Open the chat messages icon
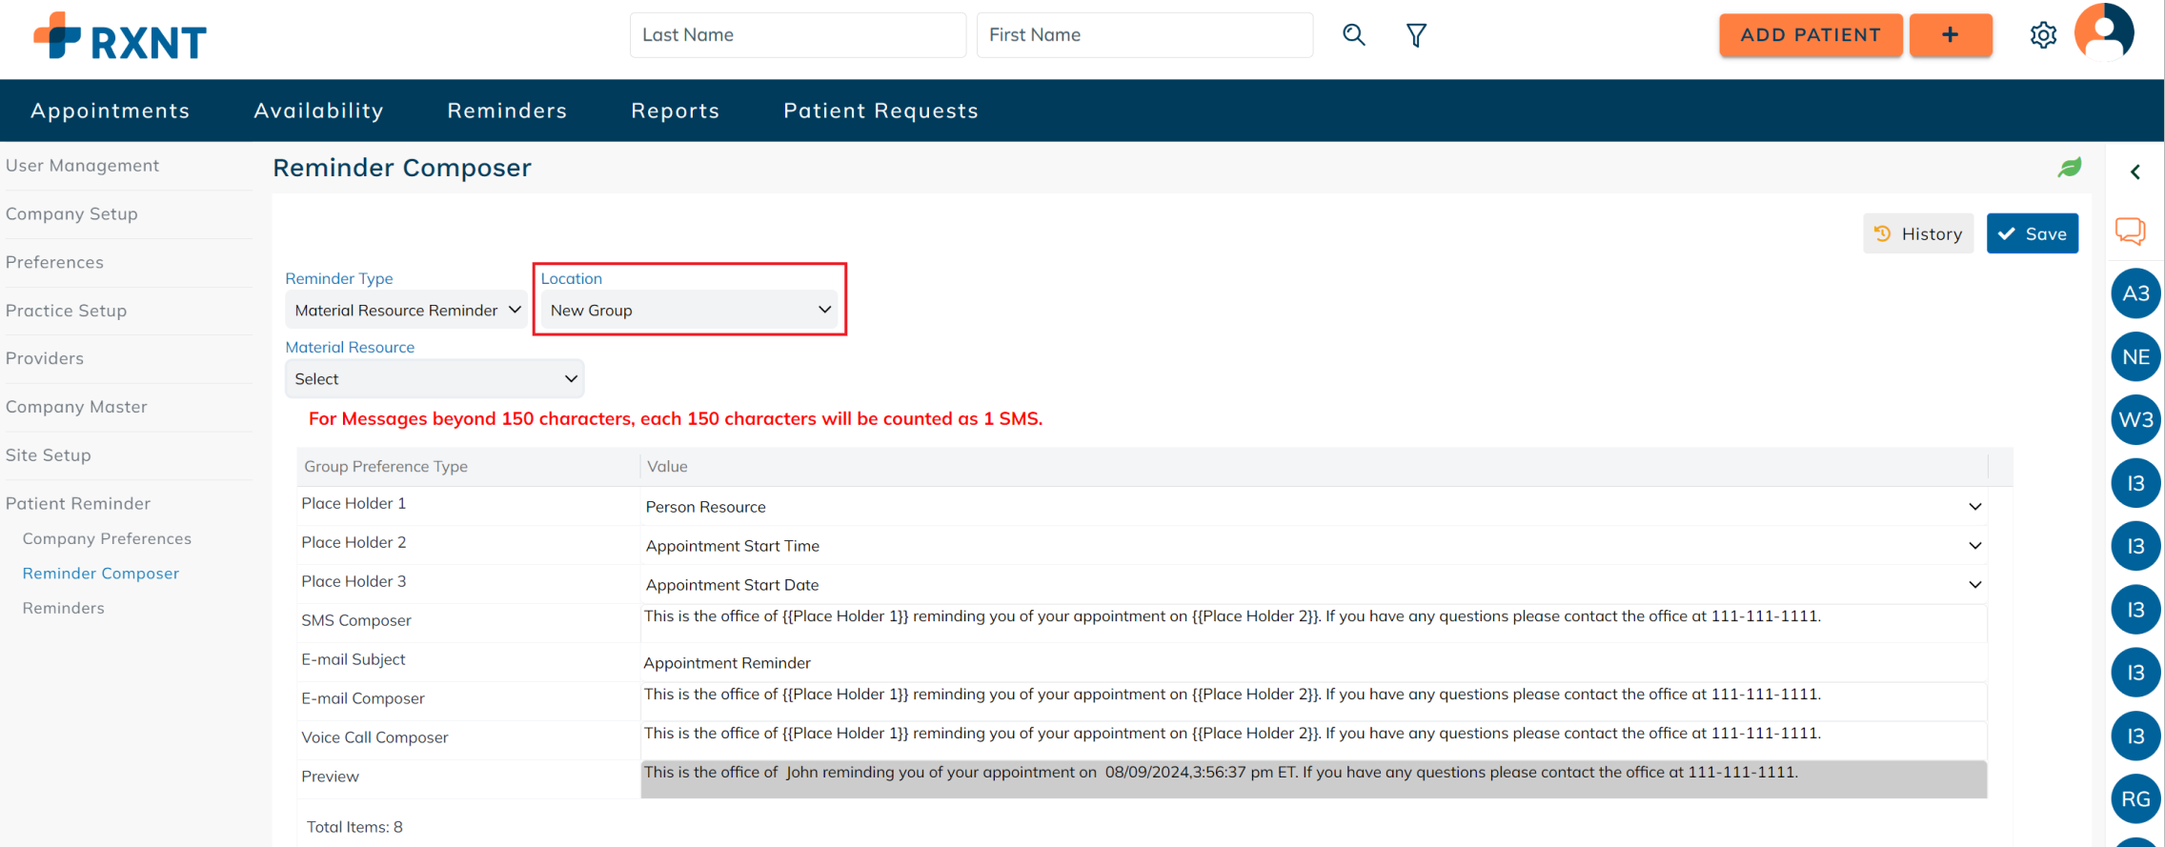This screenshot has height=847, width=2165. tap(2130, 232)
